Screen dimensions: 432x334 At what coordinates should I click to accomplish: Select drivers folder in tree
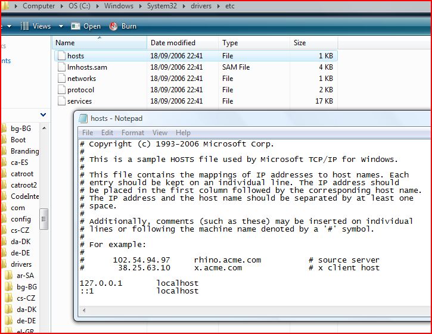click(21, 264)
